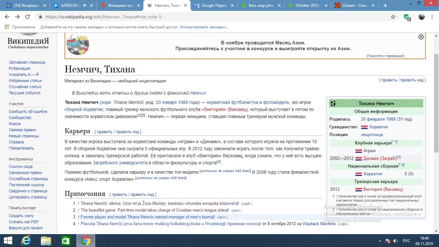Open the Chrome profile avatar
Viewport: 439px width, 247px height.
(x=421, y=17)
